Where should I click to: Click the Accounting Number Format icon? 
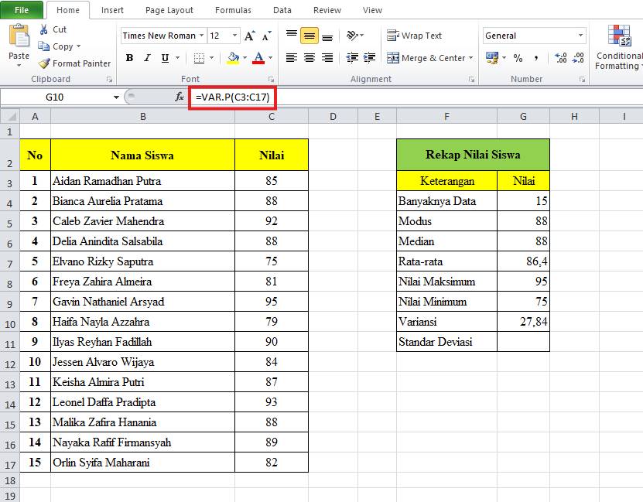coord(491,58)
